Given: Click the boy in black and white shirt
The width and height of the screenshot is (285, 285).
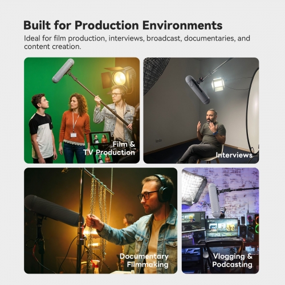Looking at the screenshot, I should click(42, 128).
